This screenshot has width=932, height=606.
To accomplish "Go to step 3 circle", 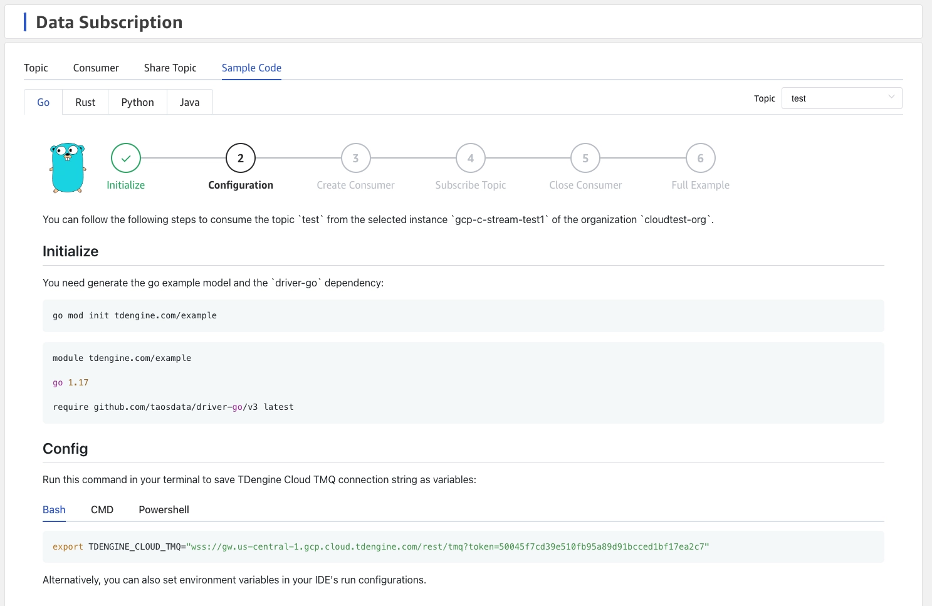I will (355, 158).
